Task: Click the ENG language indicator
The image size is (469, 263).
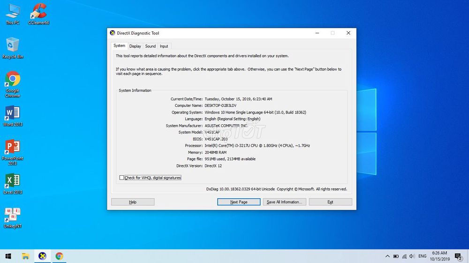Action: 423,256
